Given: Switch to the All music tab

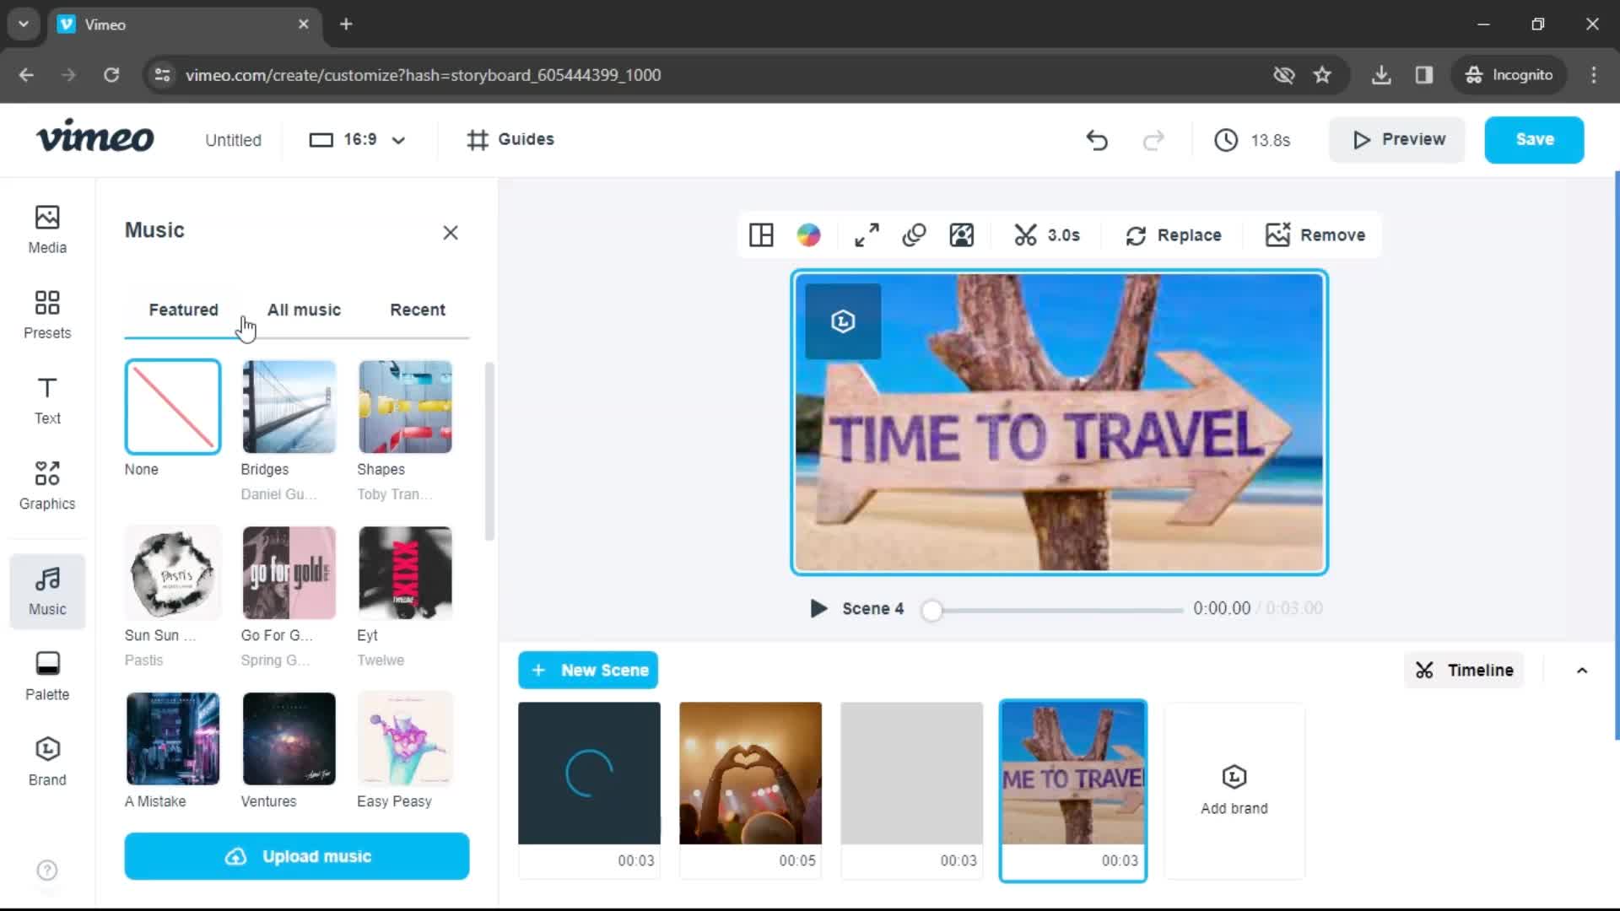Looking at the screenshot, I should pos(304,310).
